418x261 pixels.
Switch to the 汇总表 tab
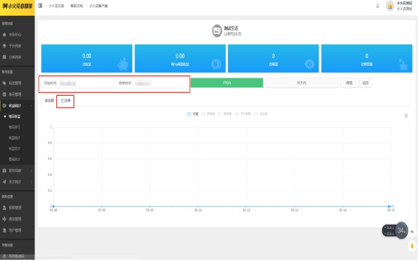pos(66,101)
